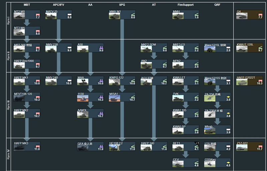267x171 pixels.
Task: Click the RFT1 card with +1 badge
Action: [x=186, y=146]
